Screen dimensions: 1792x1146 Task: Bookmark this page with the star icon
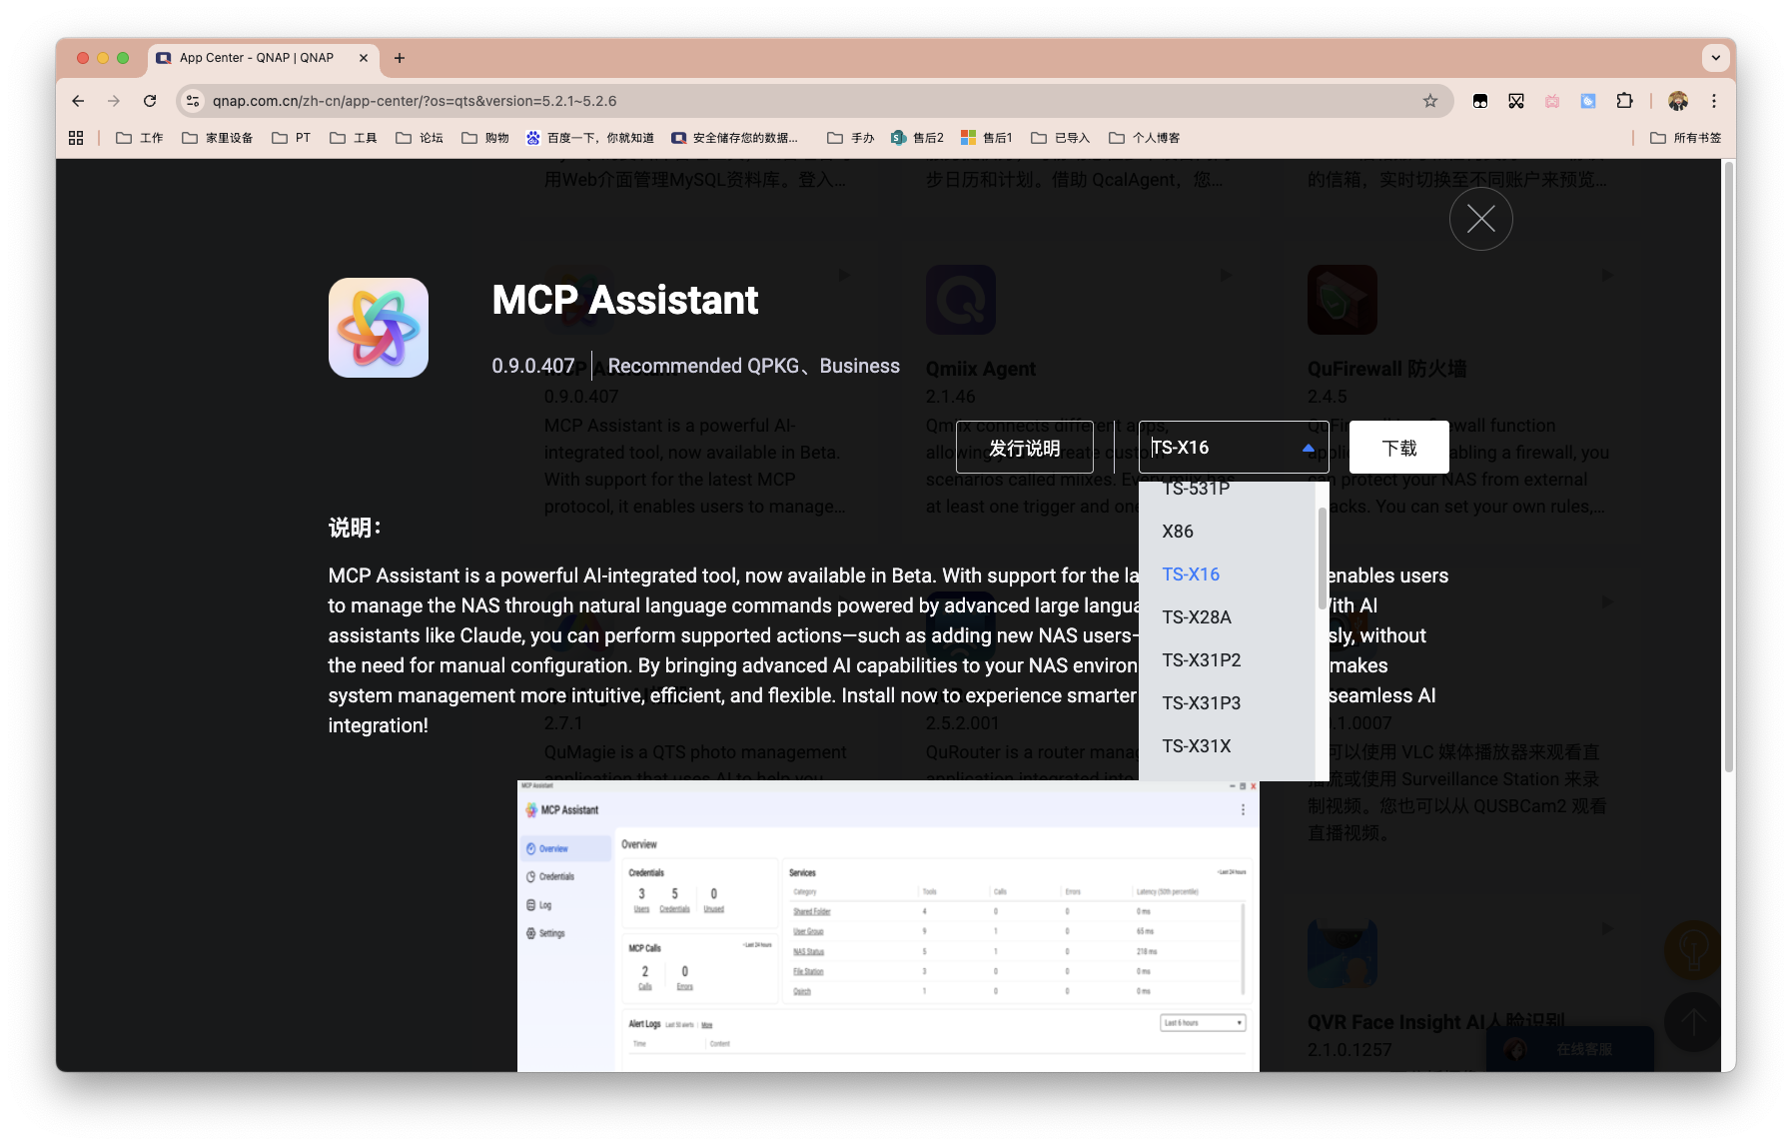pos(1430,101)
